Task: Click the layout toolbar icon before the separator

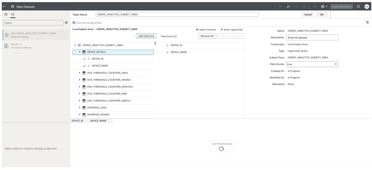Action: click(304, 7)
